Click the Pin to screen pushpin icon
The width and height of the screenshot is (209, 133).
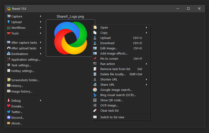coord(95,59)
